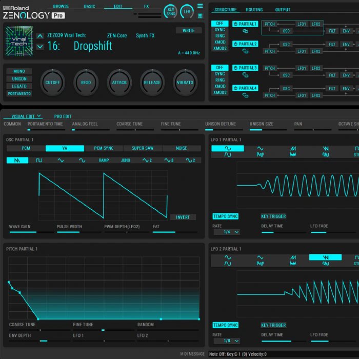Select the square VA waveform icon
The image size is (359, 359).
pyautogui.click(x=39, y=160)
